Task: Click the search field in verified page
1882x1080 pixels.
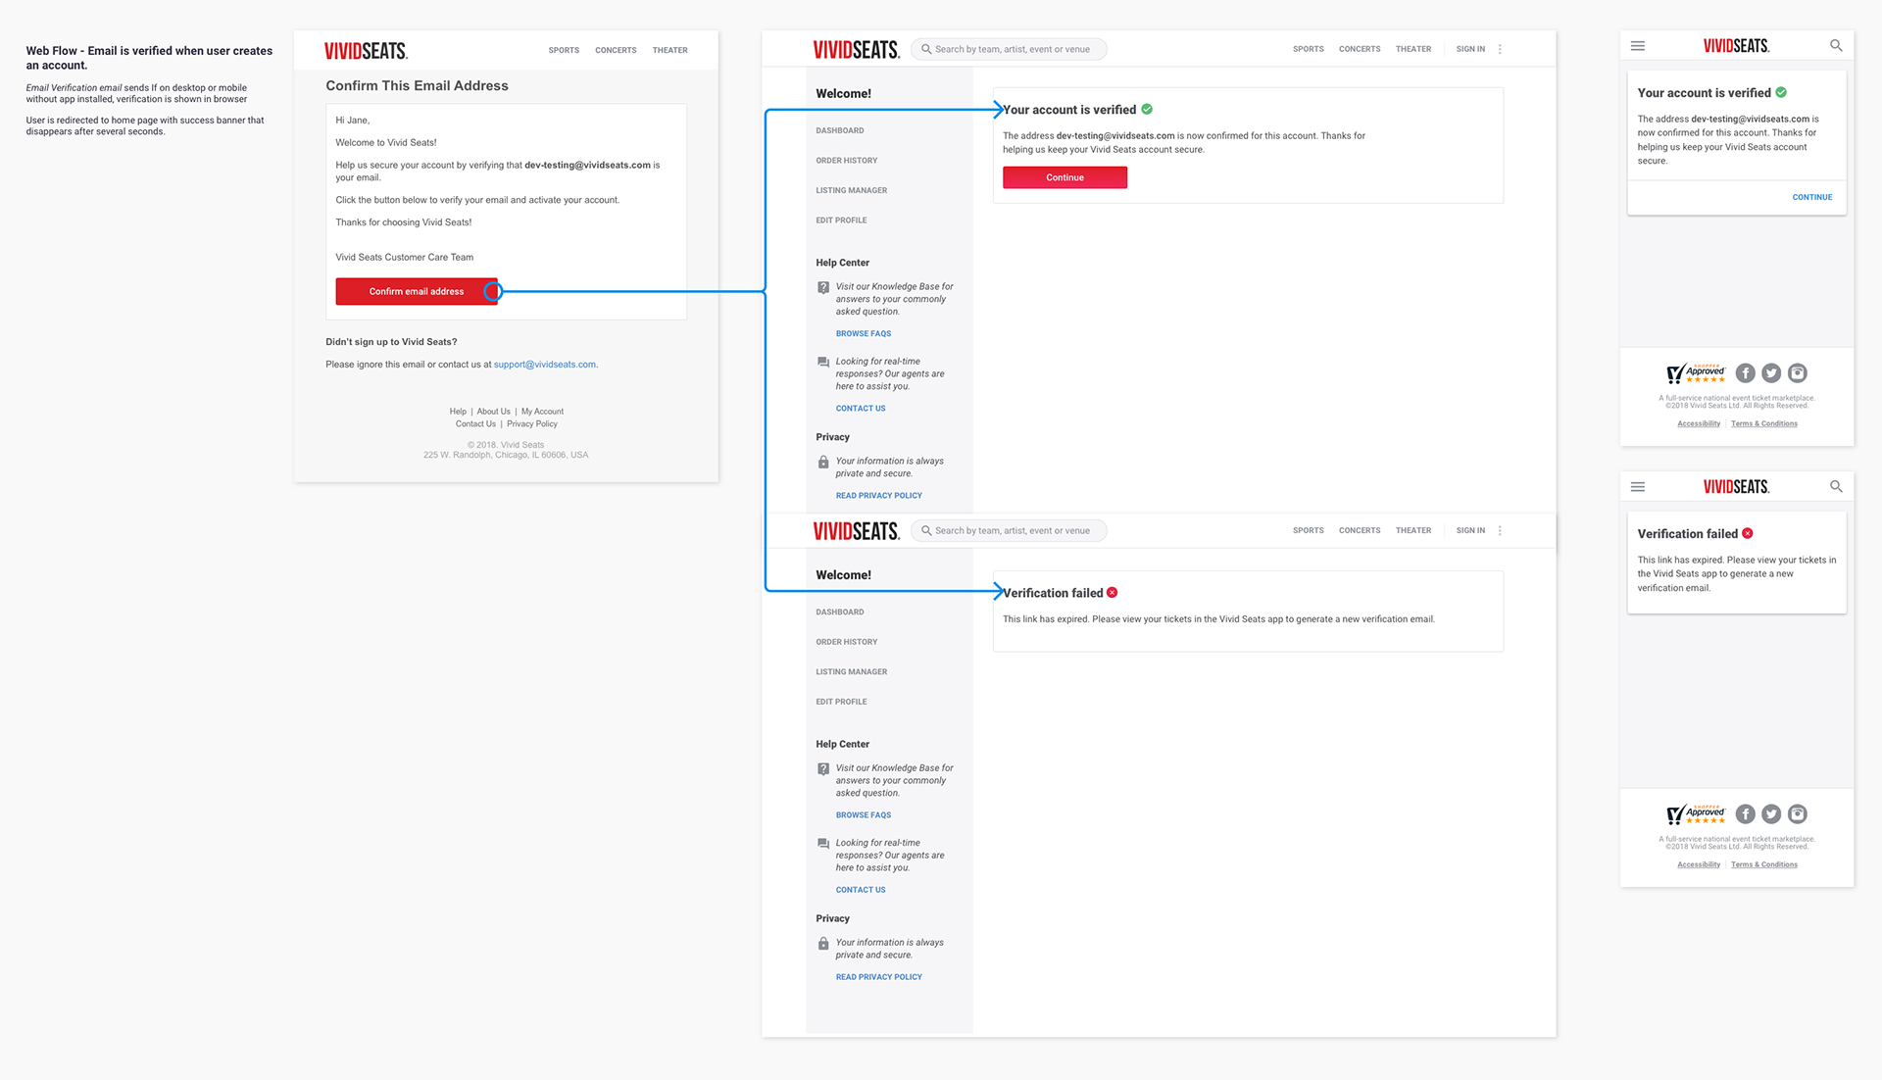Action: [x=1009, y=49]
